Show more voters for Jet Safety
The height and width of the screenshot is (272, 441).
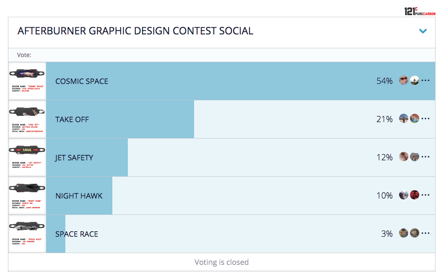[425, 157]
